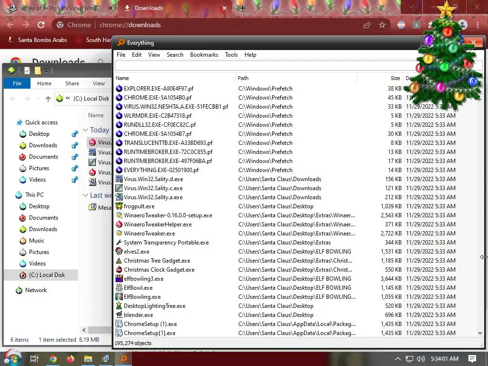
Task: Reload the Chrome downloads page
Action: tap(41, 25)
